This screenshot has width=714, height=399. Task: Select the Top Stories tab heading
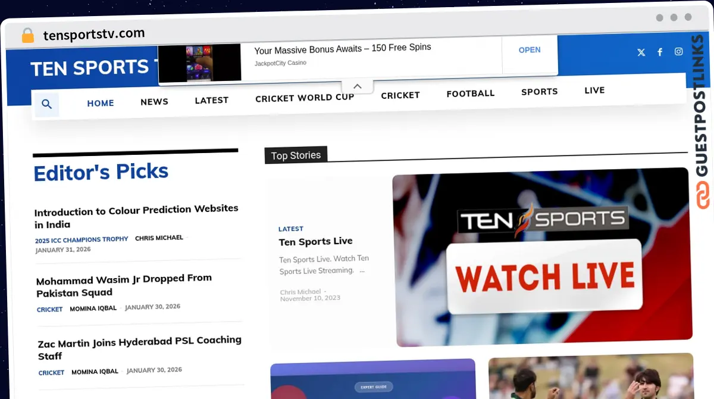[296, 155]
